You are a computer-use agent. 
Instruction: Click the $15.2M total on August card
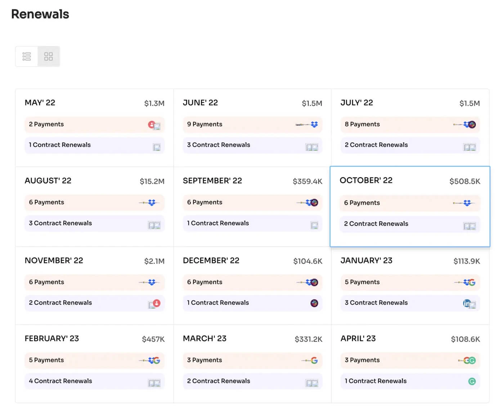tap(152, 181)
